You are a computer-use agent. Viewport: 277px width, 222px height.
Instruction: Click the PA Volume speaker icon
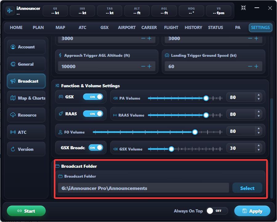[115, 98]
